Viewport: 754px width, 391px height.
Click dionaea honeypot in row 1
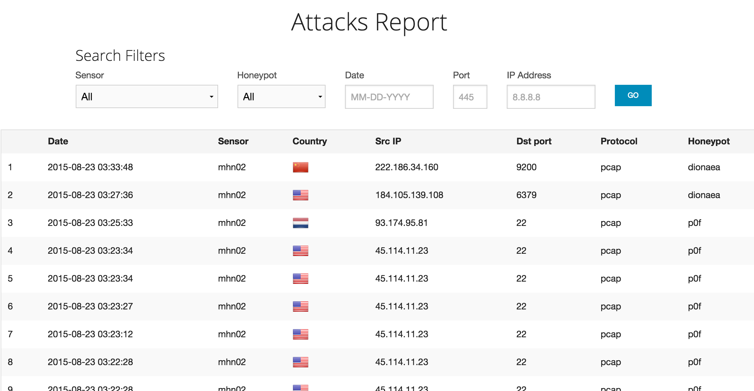click(x=704, y=167)
